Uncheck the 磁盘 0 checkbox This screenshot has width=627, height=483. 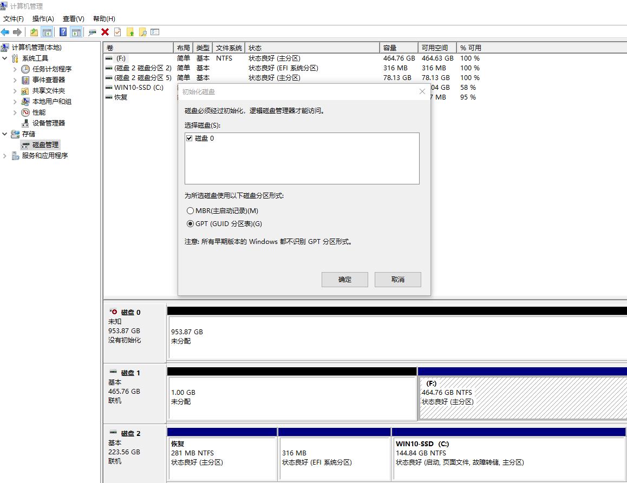(190, 138)
